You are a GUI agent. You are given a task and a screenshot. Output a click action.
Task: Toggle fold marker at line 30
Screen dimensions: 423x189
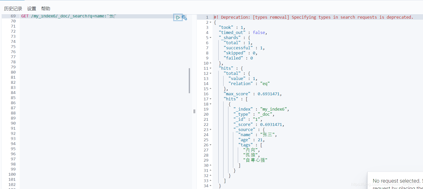click(x=210, y=165)
